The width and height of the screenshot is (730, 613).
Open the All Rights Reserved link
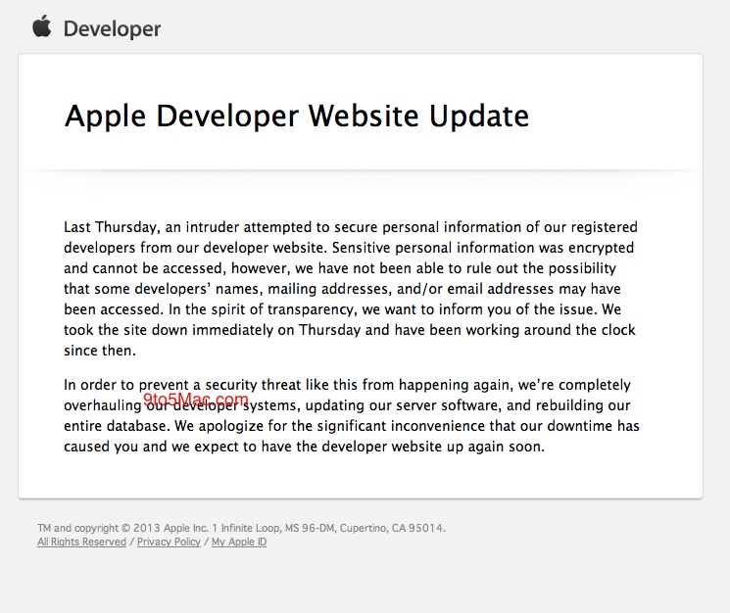[x=81, y=542]
